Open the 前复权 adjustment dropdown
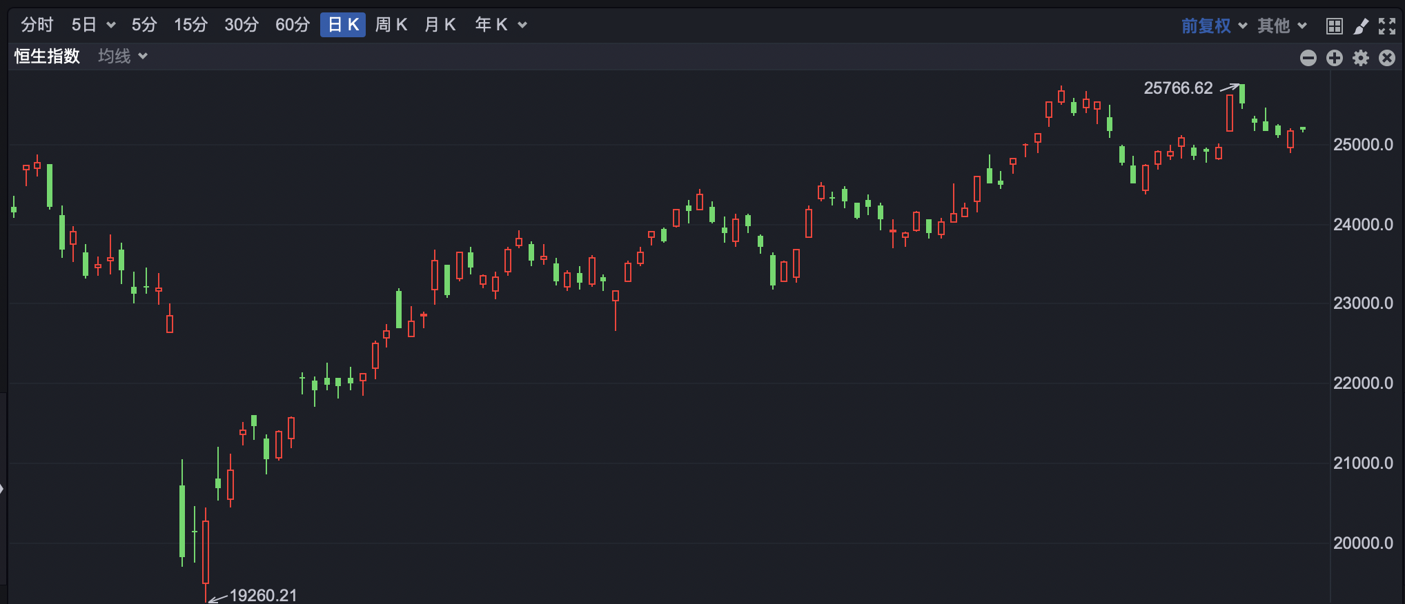The height and width of the screenshot is (604, 1405). (x=1214, y=26)
